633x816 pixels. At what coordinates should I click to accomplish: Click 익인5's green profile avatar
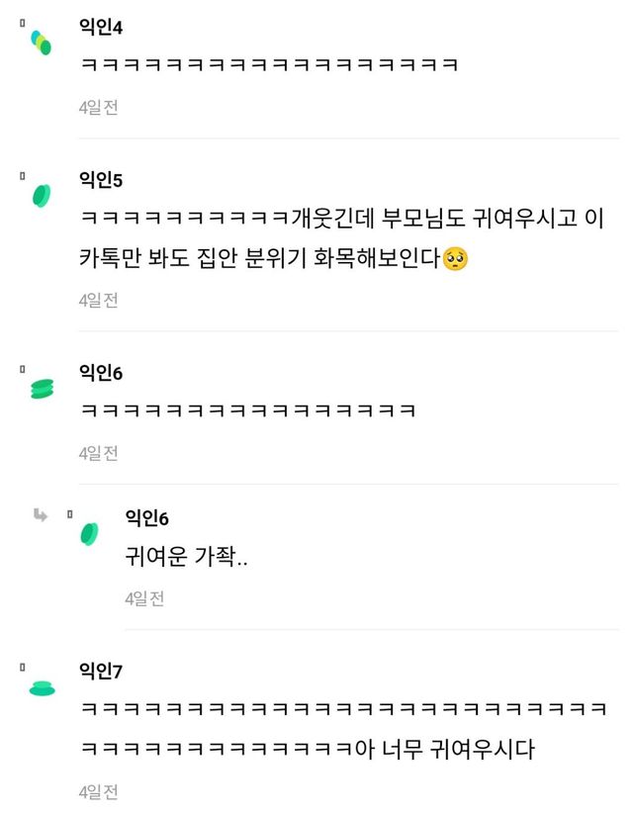(x=41, y=195)
